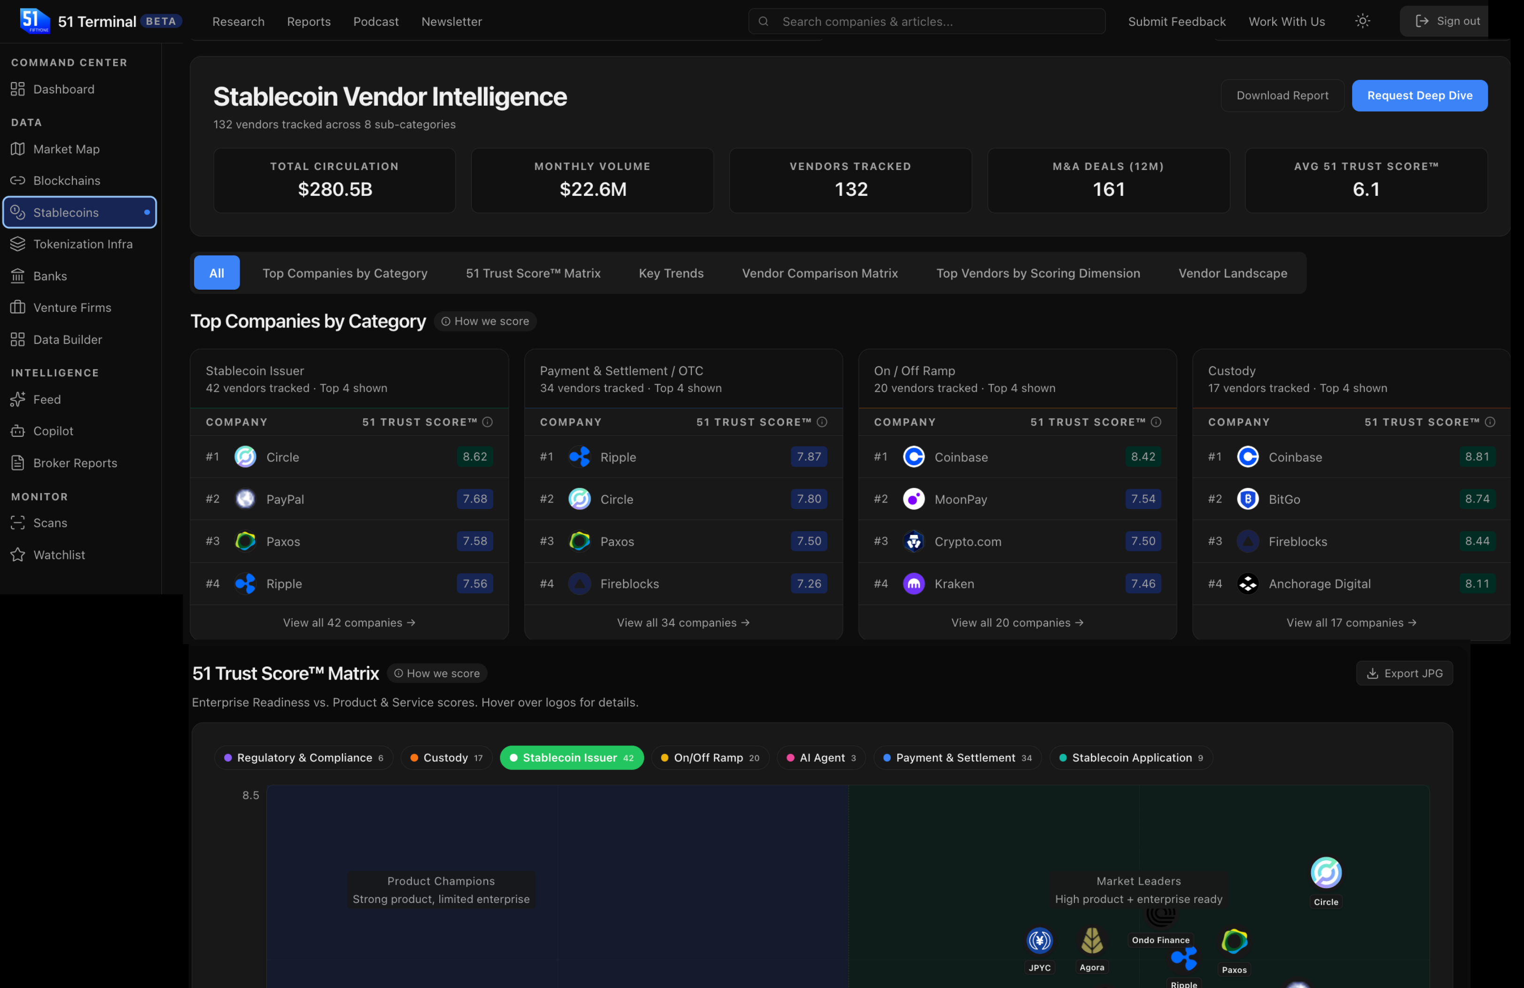The image size is (1524, 988).
Task: Click the Export JPG button
Action: coord(1404,673)
